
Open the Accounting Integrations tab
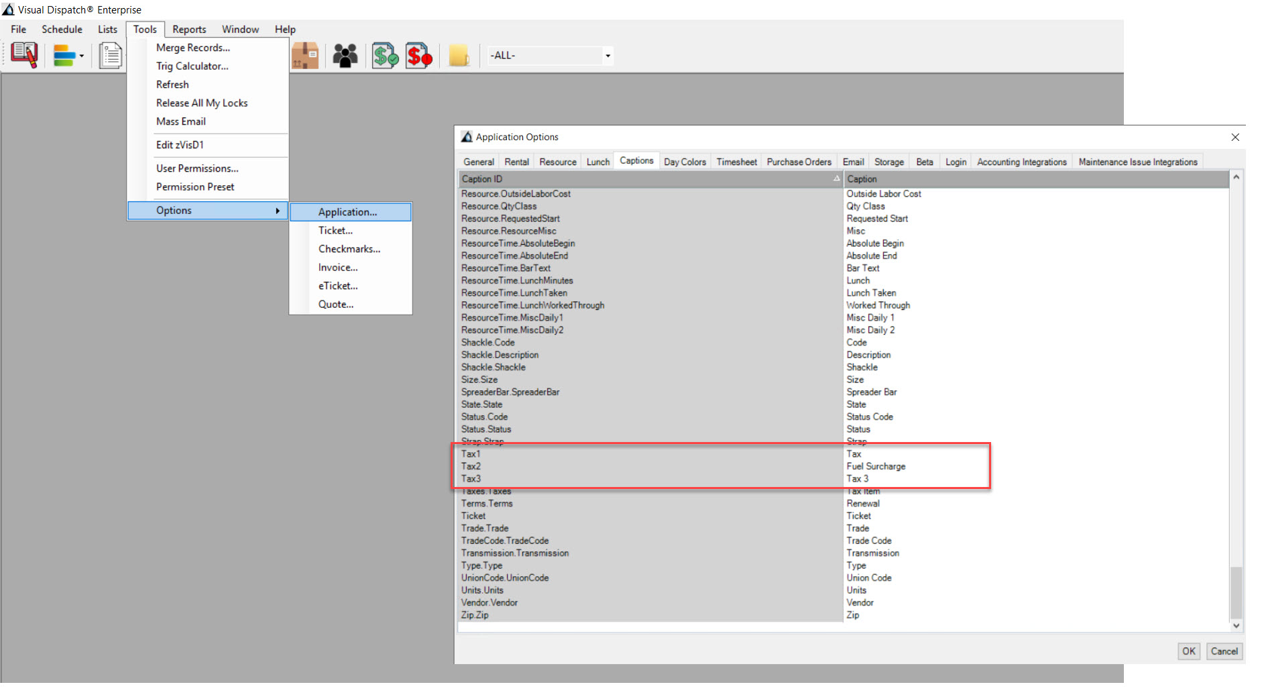(1021, 162)
